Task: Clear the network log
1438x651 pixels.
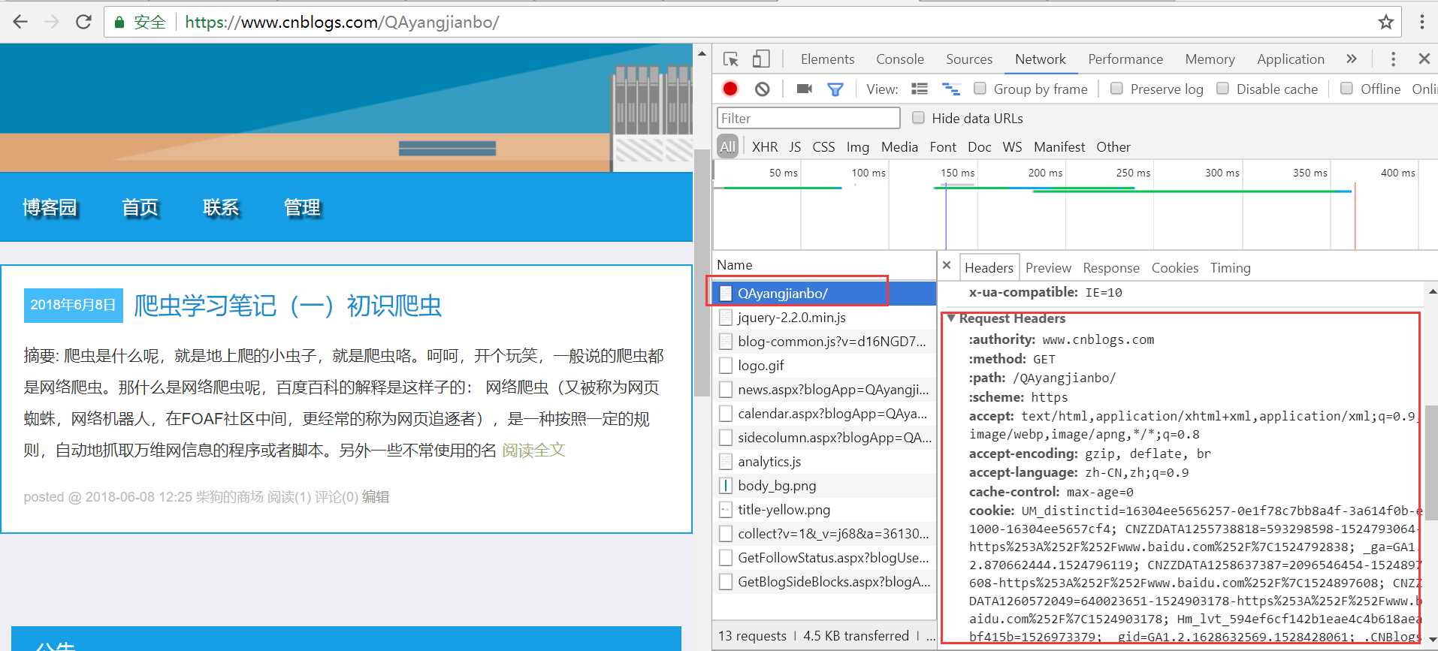Action: tap(762, 89)
